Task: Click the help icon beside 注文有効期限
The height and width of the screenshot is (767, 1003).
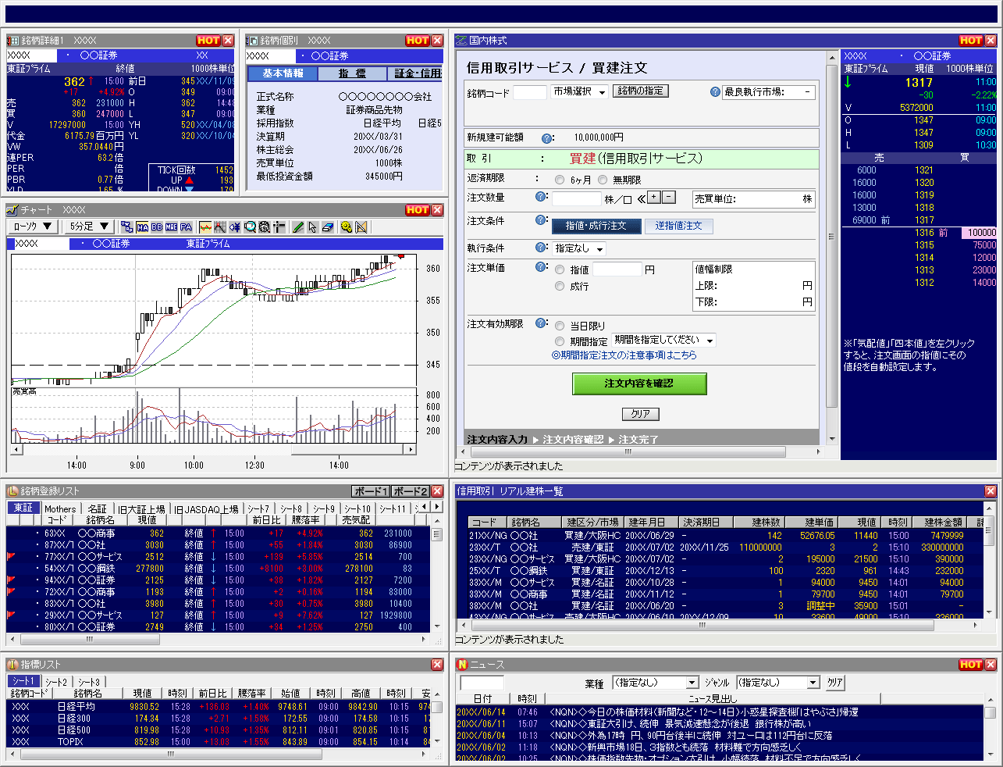Action: click(x=542, y=323)
